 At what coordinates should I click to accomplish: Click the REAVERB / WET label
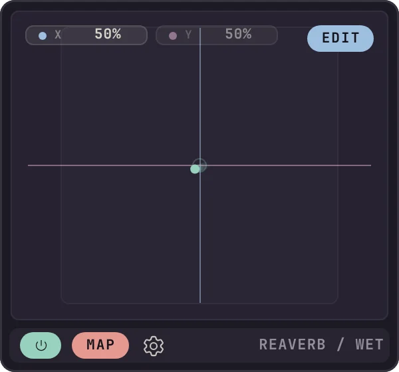321,345
